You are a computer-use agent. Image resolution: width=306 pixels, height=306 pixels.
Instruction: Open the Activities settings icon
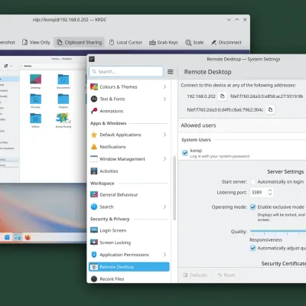94,171
